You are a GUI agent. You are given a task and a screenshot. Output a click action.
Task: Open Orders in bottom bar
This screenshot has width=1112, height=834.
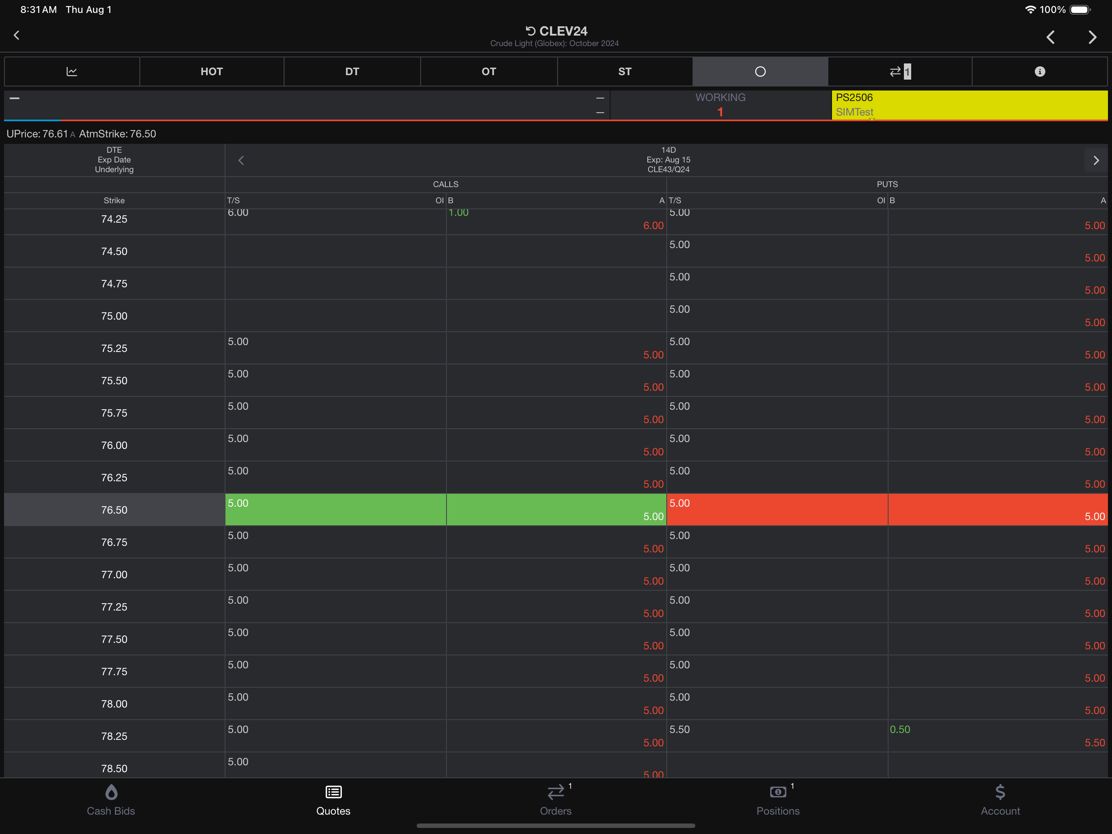(556, 800)
